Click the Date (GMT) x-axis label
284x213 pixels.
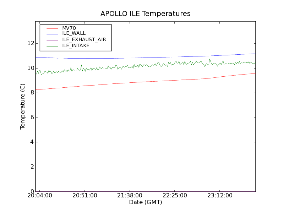coord(146,202)
